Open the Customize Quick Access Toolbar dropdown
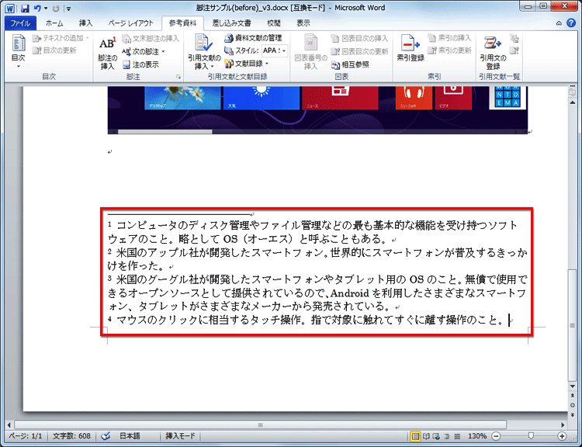582x447 pixels. click(x=68, y=9)
